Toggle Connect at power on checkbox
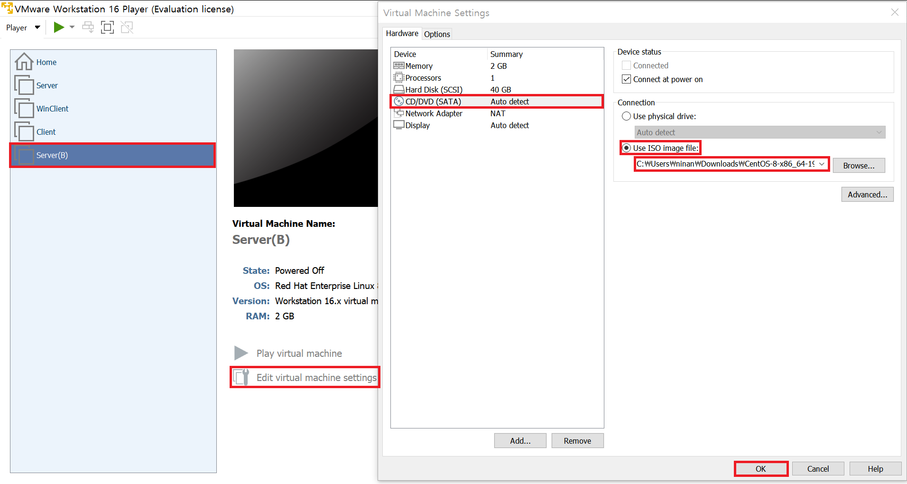 coord(626,79)
